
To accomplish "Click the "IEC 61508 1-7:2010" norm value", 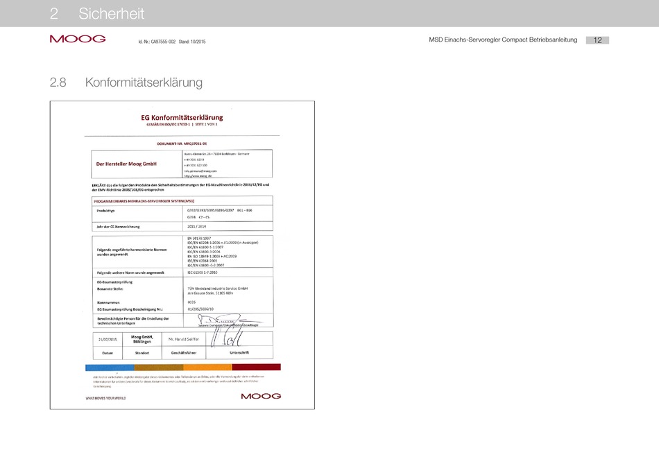I will (203, 273).
